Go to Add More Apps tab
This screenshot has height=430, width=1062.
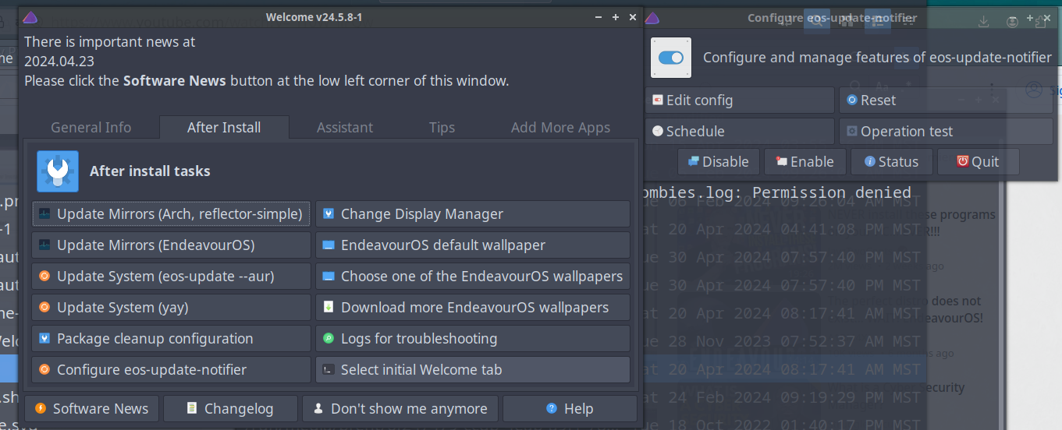click(560, 127)
